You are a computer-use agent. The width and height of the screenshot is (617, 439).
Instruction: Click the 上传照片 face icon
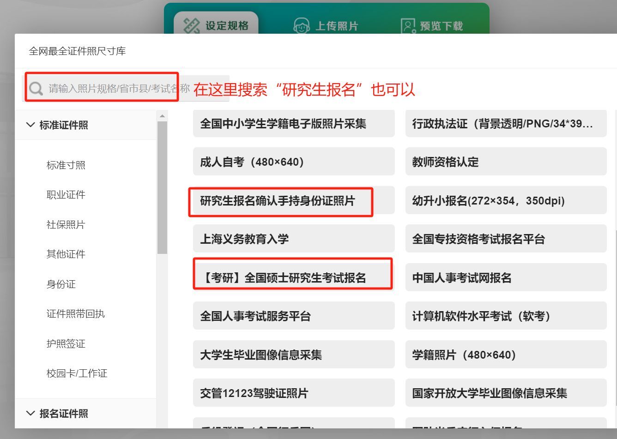pyautogui.click(x=301, y=26)
